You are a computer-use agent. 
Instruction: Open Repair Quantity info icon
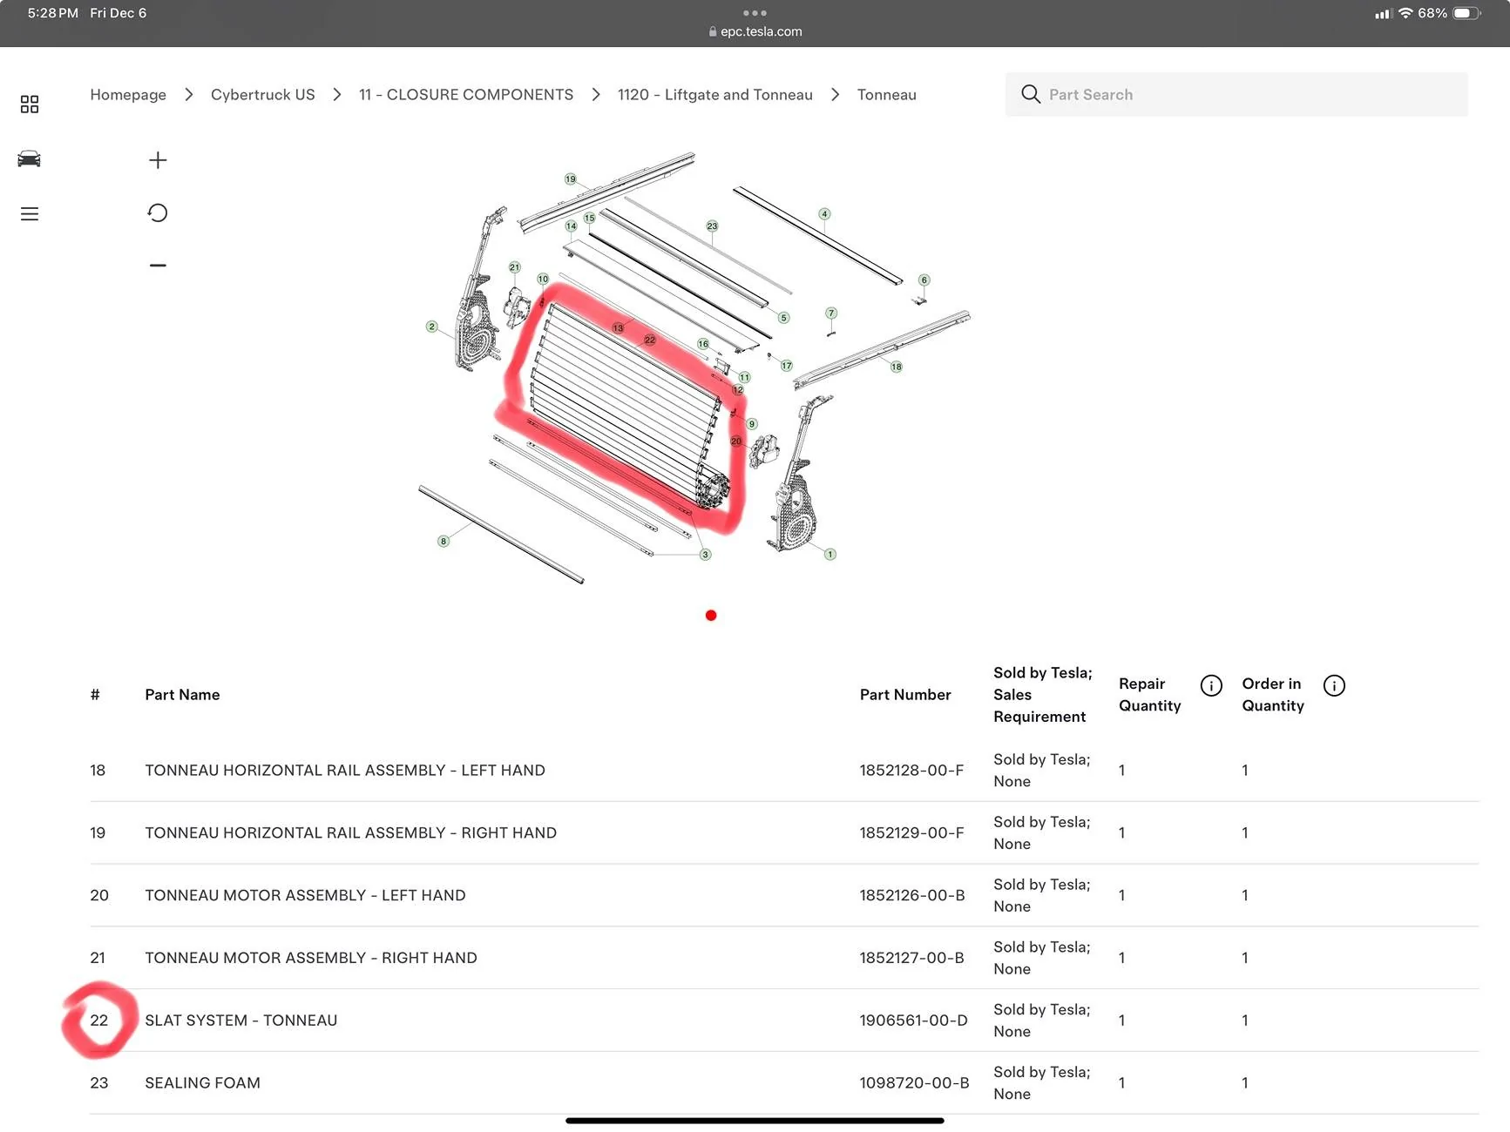[x=1211, y=685]
